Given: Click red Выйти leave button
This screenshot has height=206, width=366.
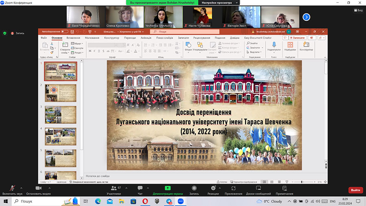Looking at the screenshot, I should pyautogui.click(x=355, y=190).
